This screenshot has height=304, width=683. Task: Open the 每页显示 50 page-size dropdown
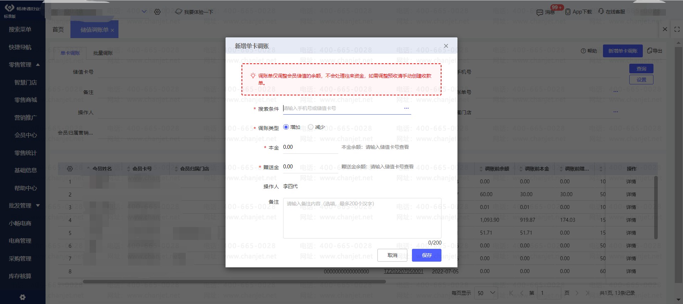pyautogui.click(x=486, y=293)
